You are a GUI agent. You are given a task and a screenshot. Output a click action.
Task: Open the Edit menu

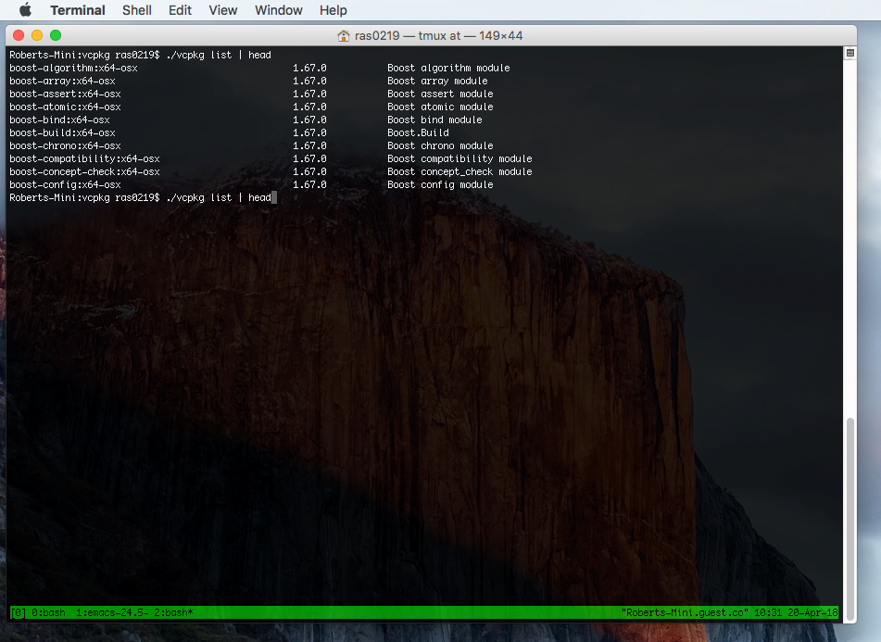coord(180,10)
